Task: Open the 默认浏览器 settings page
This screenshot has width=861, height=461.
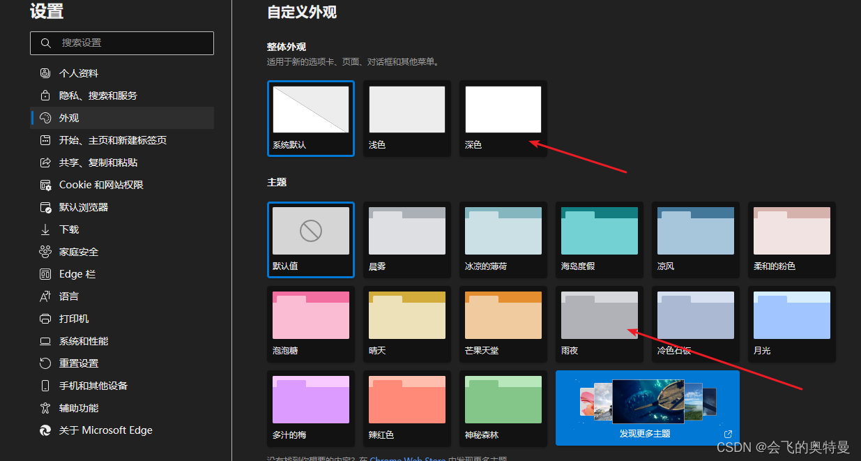Action: click(x=122, y=207)
